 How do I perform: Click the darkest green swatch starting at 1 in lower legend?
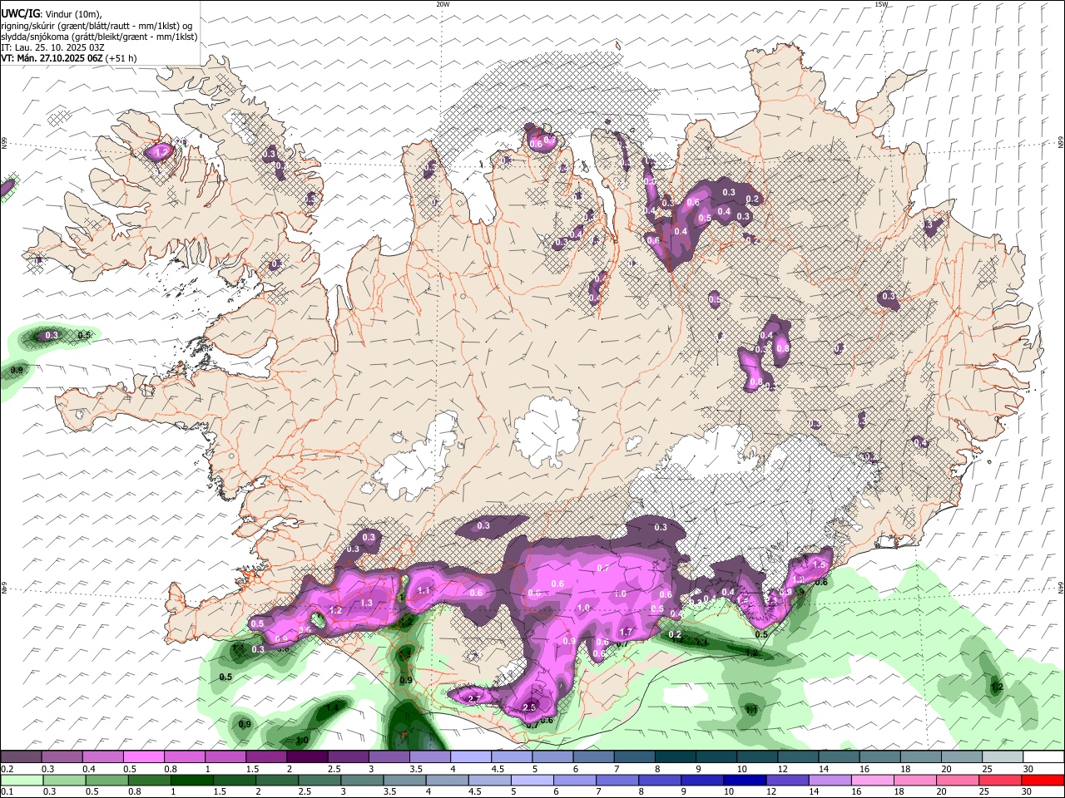pyautogui.click(x=191, y=780)
